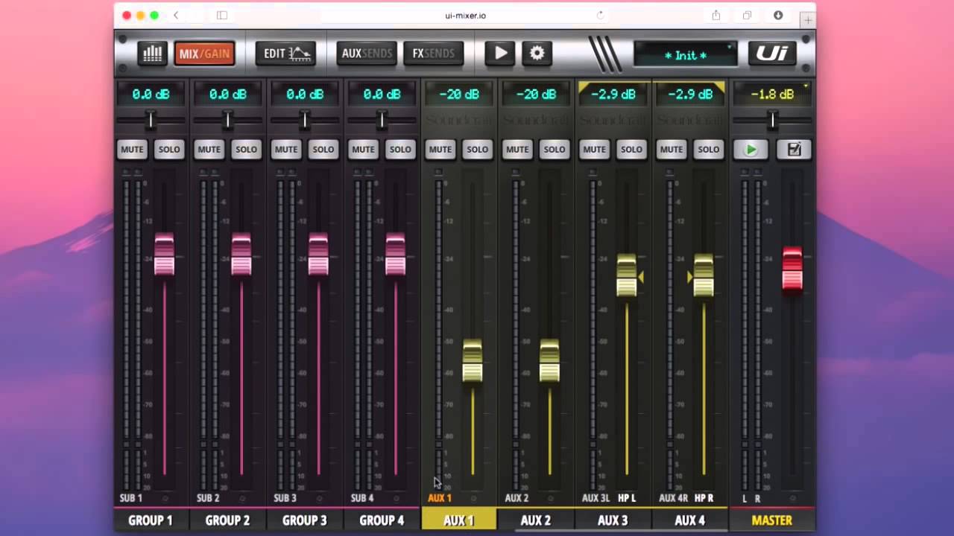Viewport: 954px width, 536px height.
Task: Open AUX SENDS view
Action: point(366,54)
